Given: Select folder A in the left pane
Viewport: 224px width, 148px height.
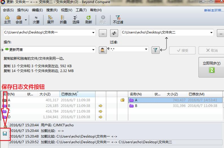Looking at the screenshot, I should point(48,100).
